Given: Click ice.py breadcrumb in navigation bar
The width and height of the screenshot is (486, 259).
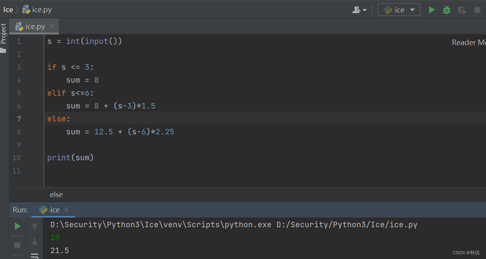Looking at the screenshot, I should pos(37,10).
